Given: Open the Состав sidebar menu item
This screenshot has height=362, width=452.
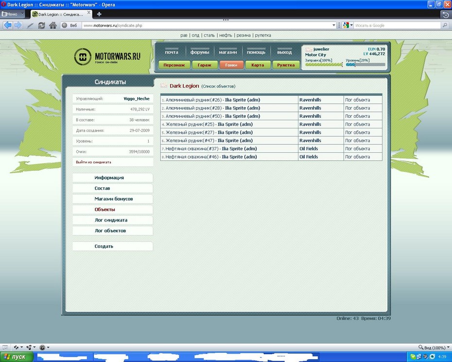Looking at the screenshot, I should point(103,188).
